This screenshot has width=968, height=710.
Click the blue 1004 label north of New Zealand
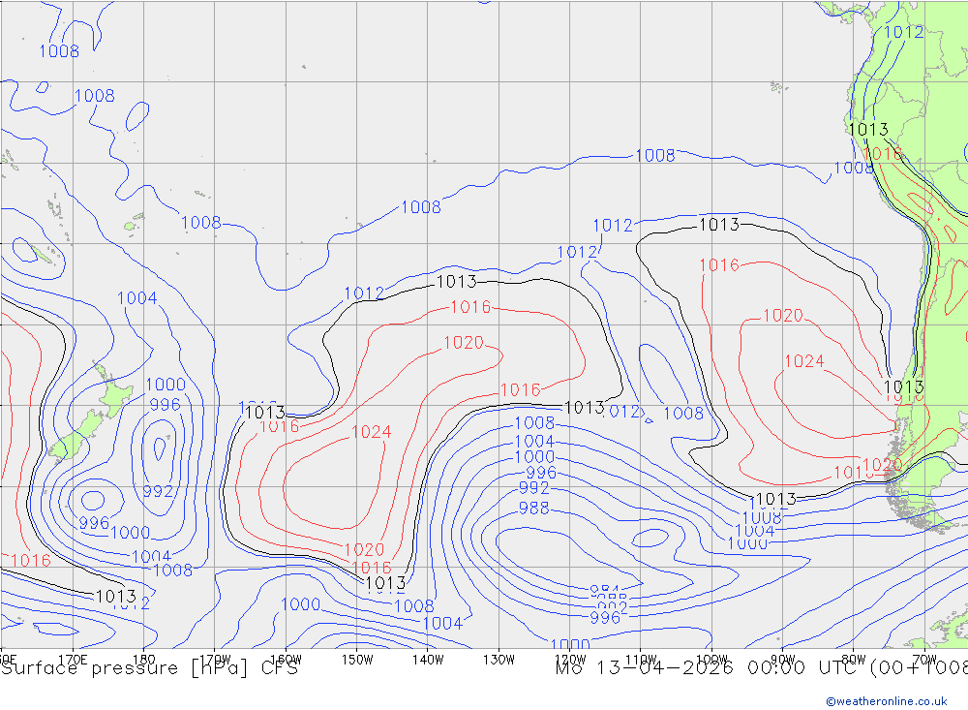tap(137, 297)
